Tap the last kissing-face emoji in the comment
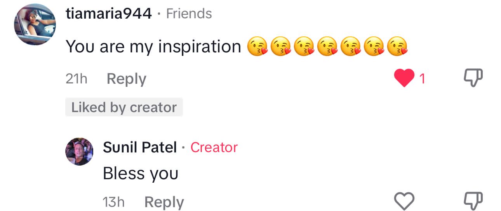 pos(398,47)
